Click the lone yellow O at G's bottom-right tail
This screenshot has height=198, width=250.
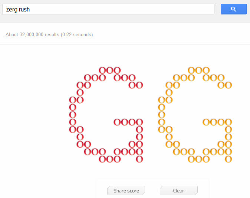pos(228,159)
